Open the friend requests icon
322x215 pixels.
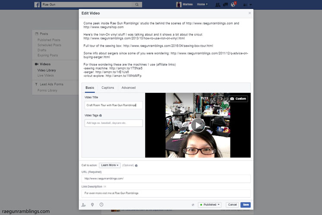(x=218, y=4)
